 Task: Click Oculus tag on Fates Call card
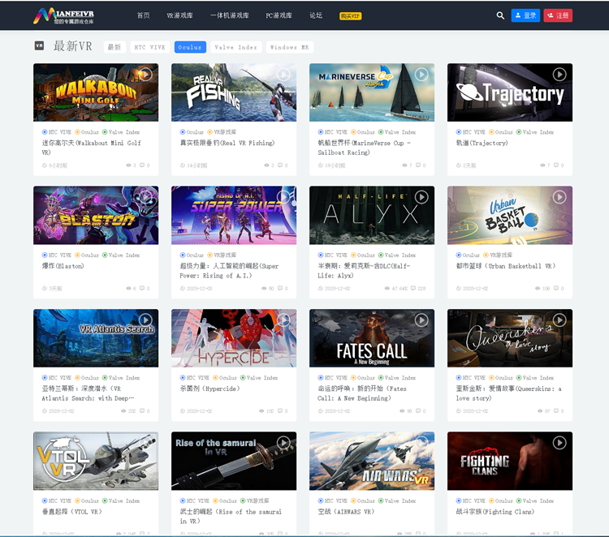point(363,378)
